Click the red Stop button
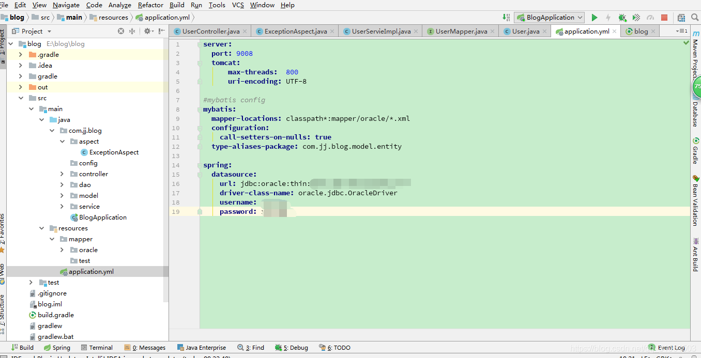The width and height of the screenshot is (701, 358). point(664,18)
